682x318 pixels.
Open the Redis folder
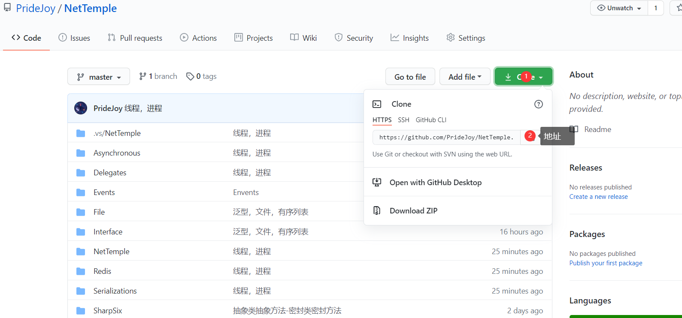coord(102,271)
